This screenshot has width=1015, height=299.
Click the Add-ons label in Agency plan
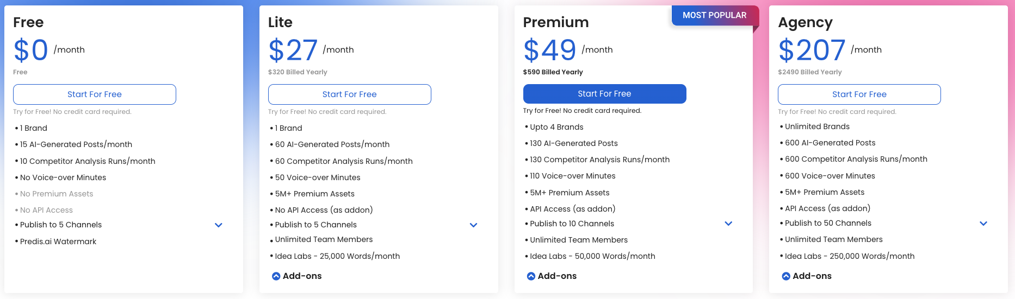[x=812, y=276]
